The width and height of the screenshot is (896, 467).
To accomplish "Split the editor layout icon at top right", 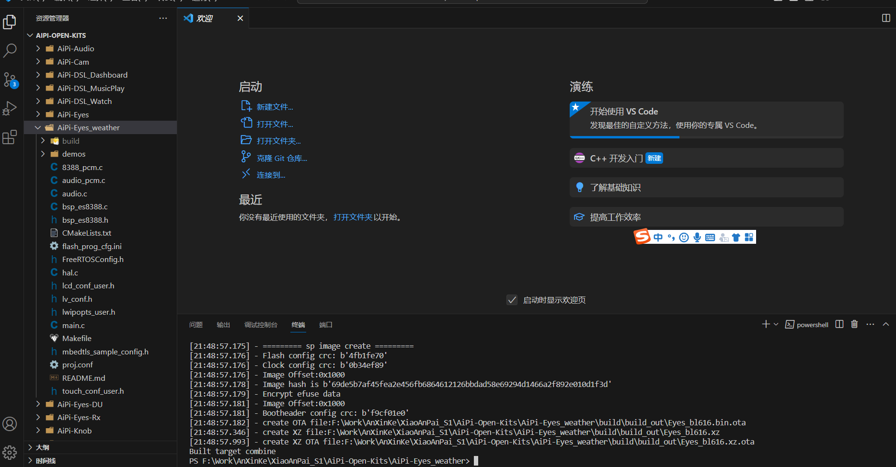I will click(886, 18).
